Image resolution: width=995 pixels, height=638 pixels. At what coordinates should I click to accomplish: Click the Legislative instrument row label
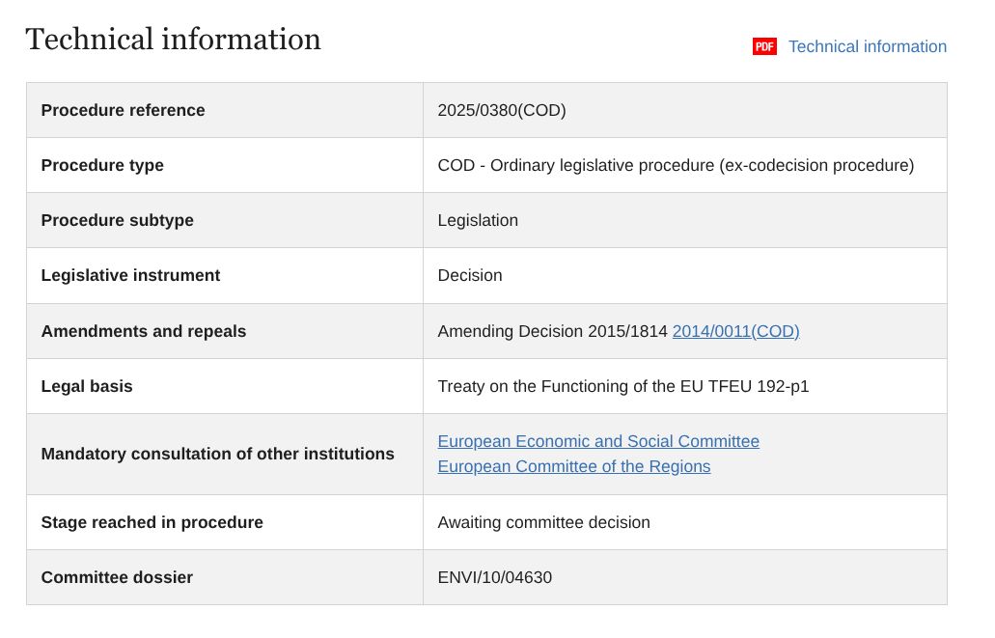(130, 275)
